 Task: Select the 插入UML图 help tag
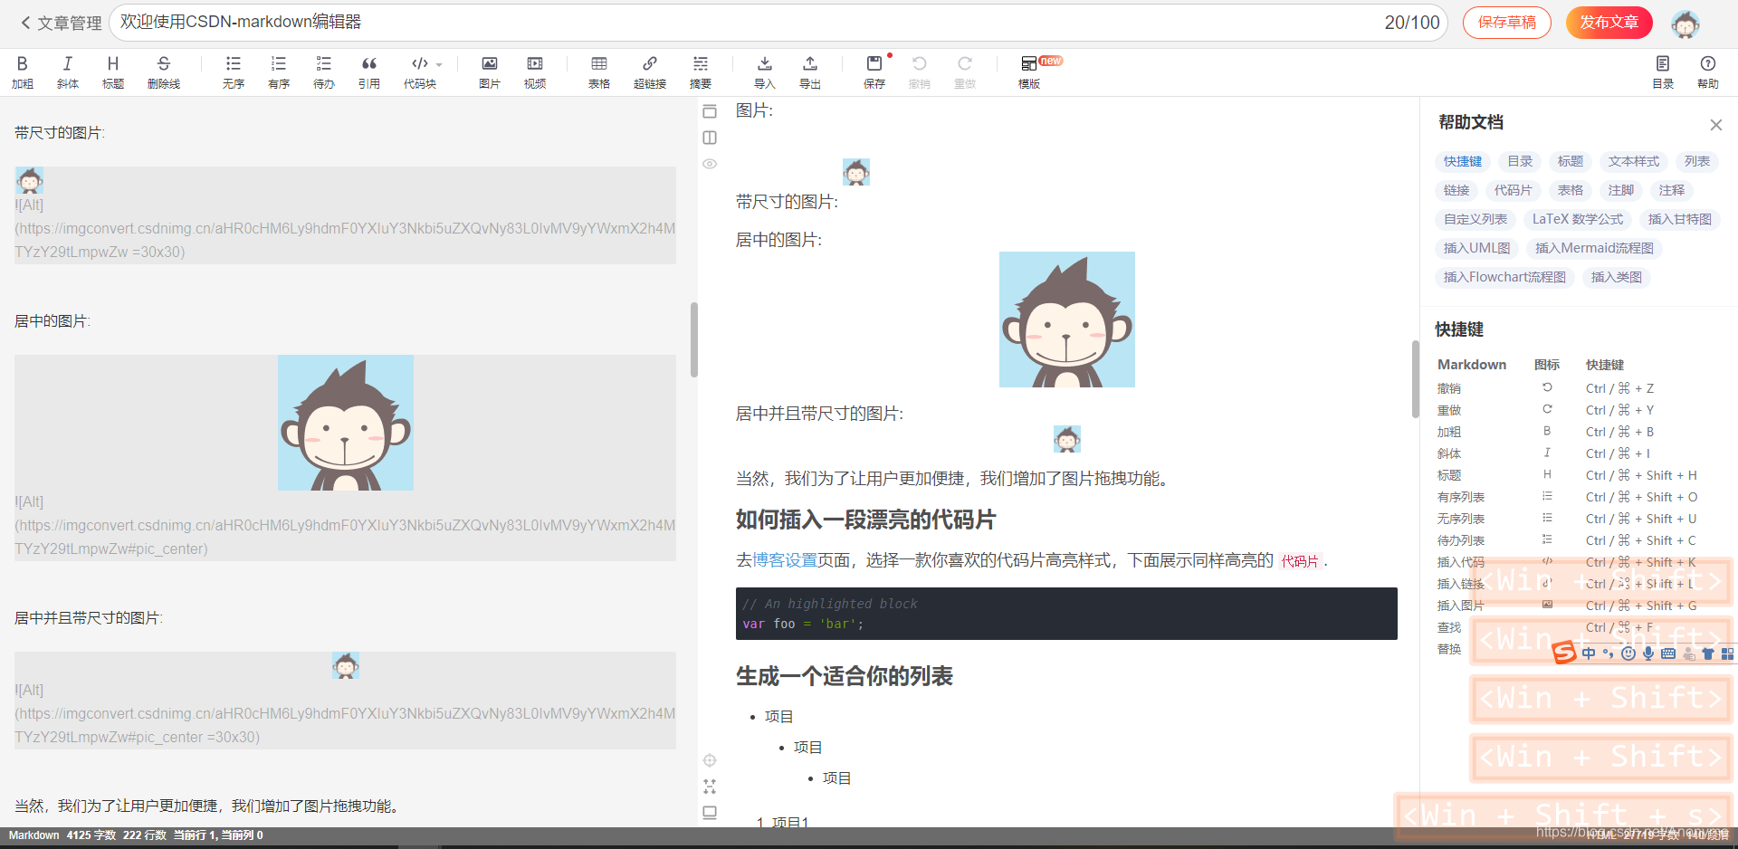(x=1477, y=248)
